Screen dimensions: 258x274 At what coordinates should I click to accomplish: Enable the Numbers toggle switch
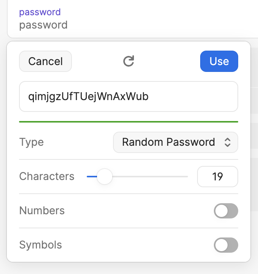tap(226, 211)
